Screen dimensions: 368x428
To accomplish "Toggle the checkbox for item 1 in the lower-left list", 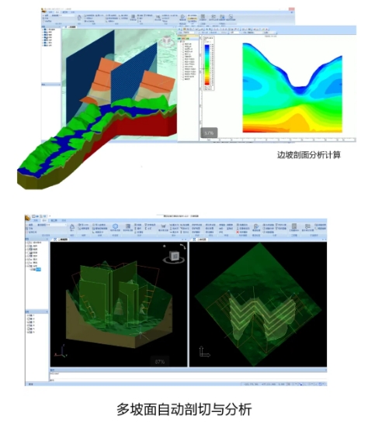I will (29, 316).
